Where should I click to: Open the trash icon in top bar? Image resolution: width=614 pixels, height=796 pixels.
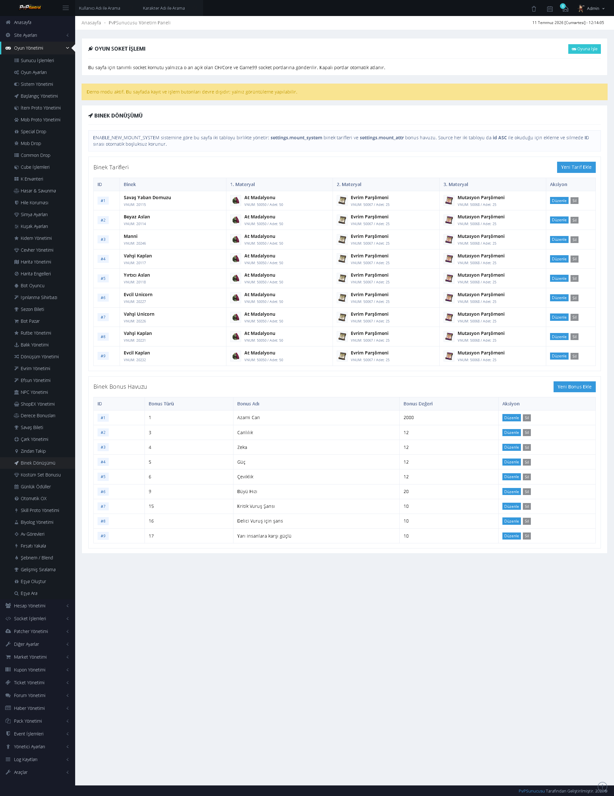(x=533, y=8)
